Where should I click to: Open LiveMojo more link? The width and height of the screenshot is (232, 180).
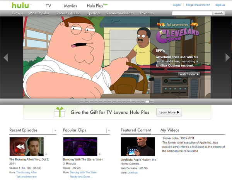(x=133, y=173)
